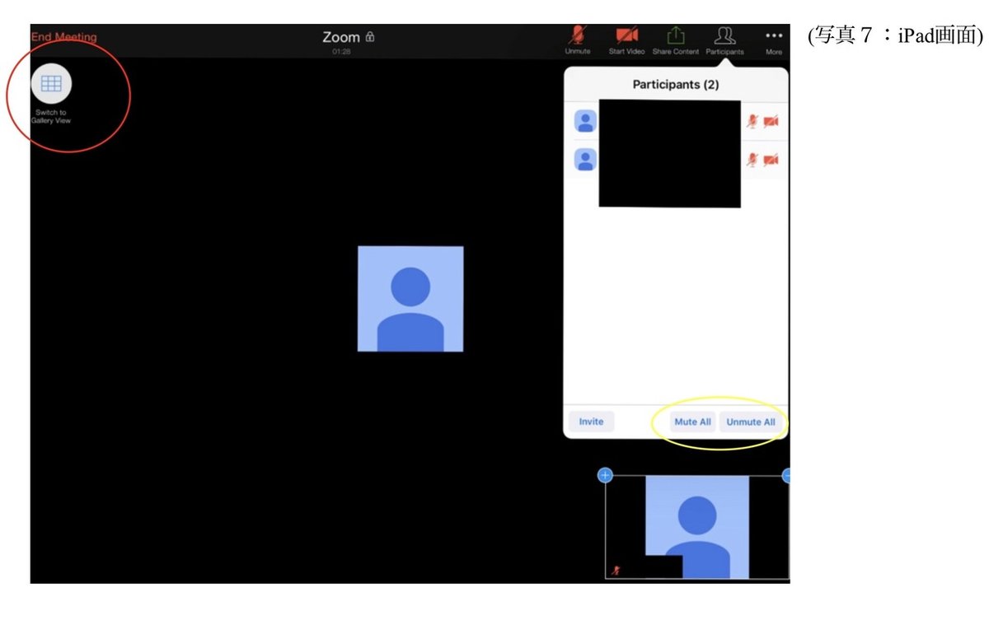Click the Mute All button
The image size is (989, 620).
click(x=692, y=422)
